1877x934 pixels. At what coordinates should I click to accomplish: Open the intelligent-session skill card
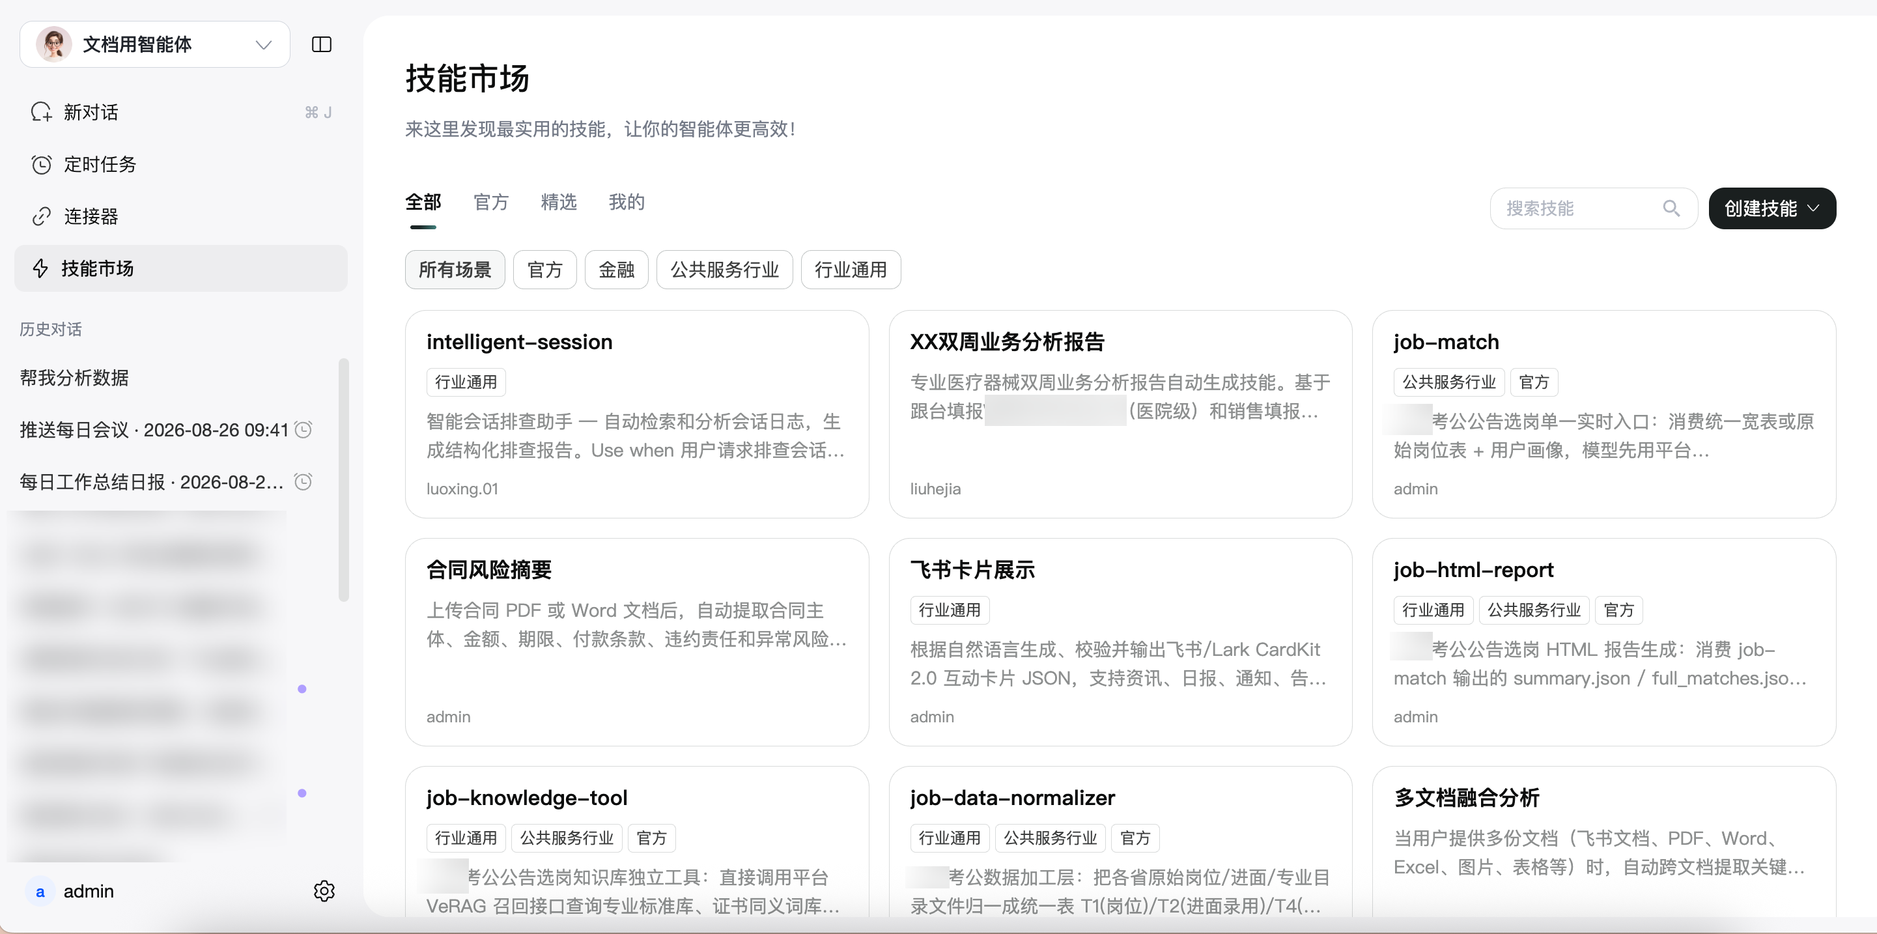pyautogui.click(x=637, y=414)
